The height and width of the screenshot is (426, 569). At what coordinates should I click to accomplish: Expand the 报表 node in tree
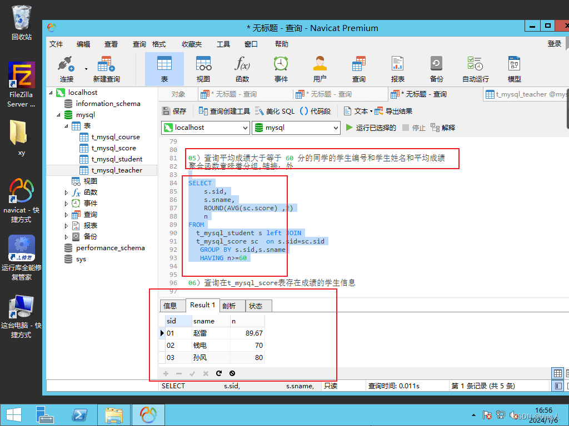coord(66,226)
